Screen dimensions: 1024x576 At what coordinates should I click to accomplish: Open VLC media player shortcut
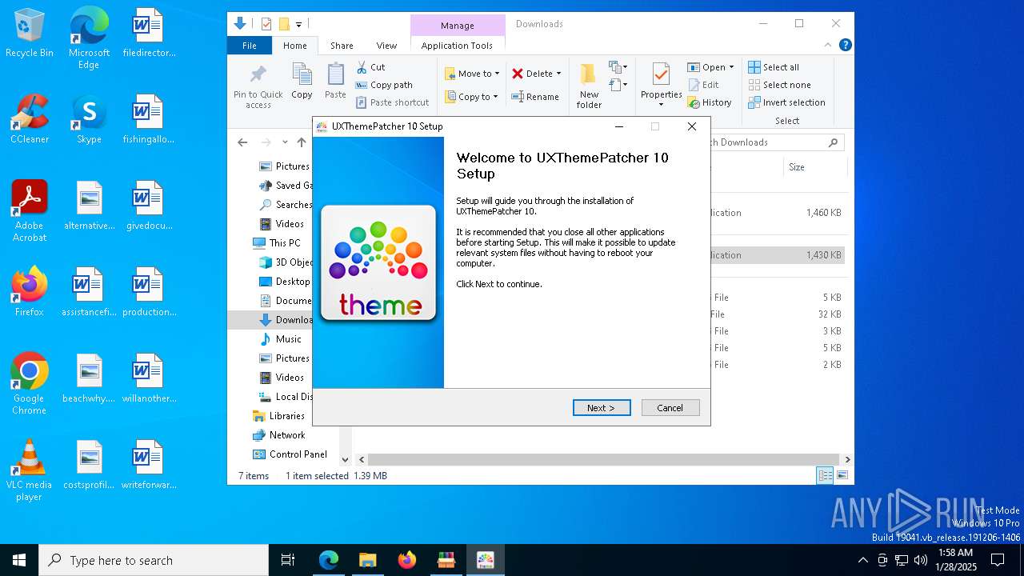[x=30, y=470]
